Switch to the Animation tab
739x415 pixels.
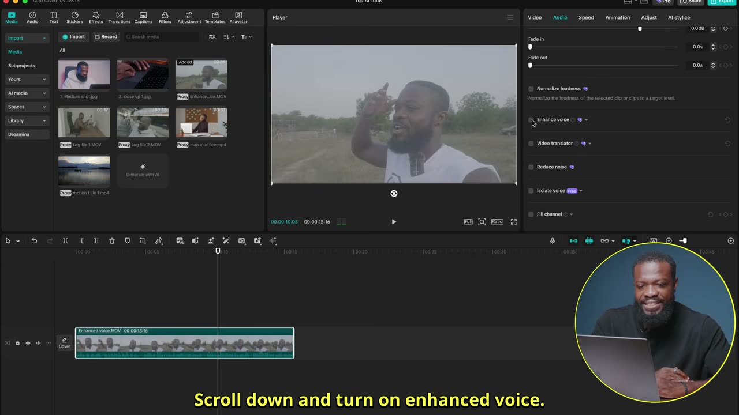pos(617,18)
